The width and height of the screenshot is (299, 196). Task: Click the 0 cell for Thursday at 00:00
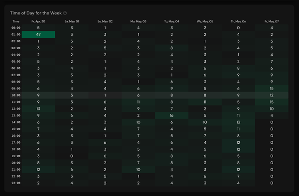click(x=238, y=28)
